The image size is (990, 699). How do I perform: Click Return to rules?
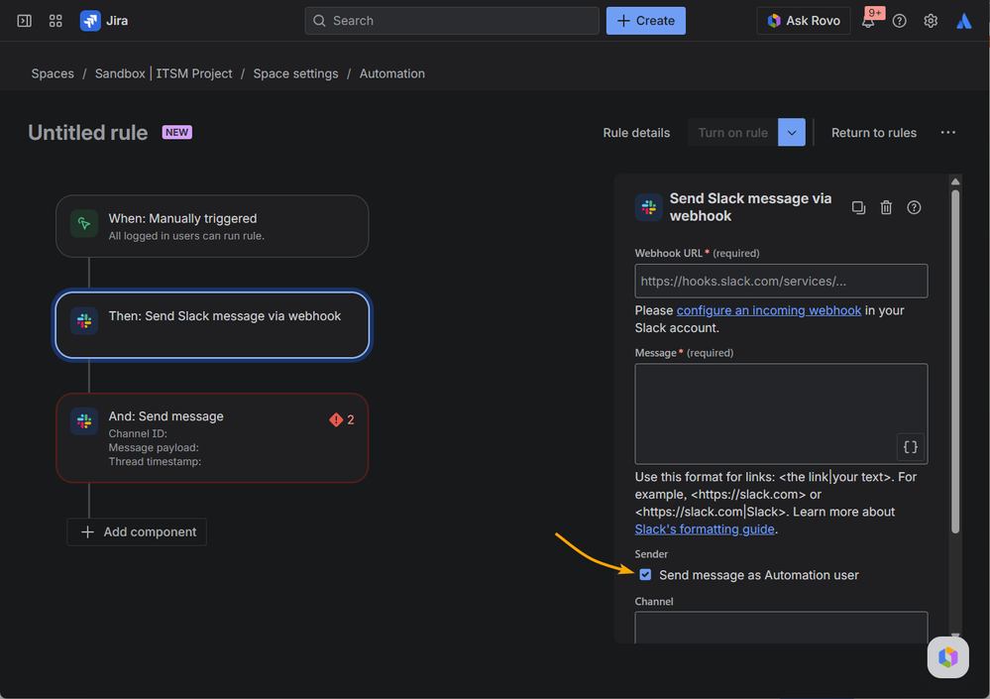click(x=874, y=133)
